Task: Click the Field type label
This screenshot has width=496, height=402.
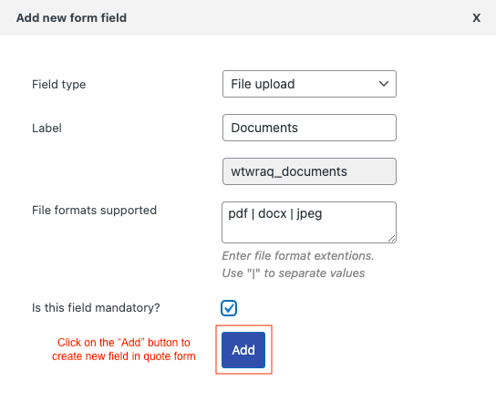Action: (59, 85)
